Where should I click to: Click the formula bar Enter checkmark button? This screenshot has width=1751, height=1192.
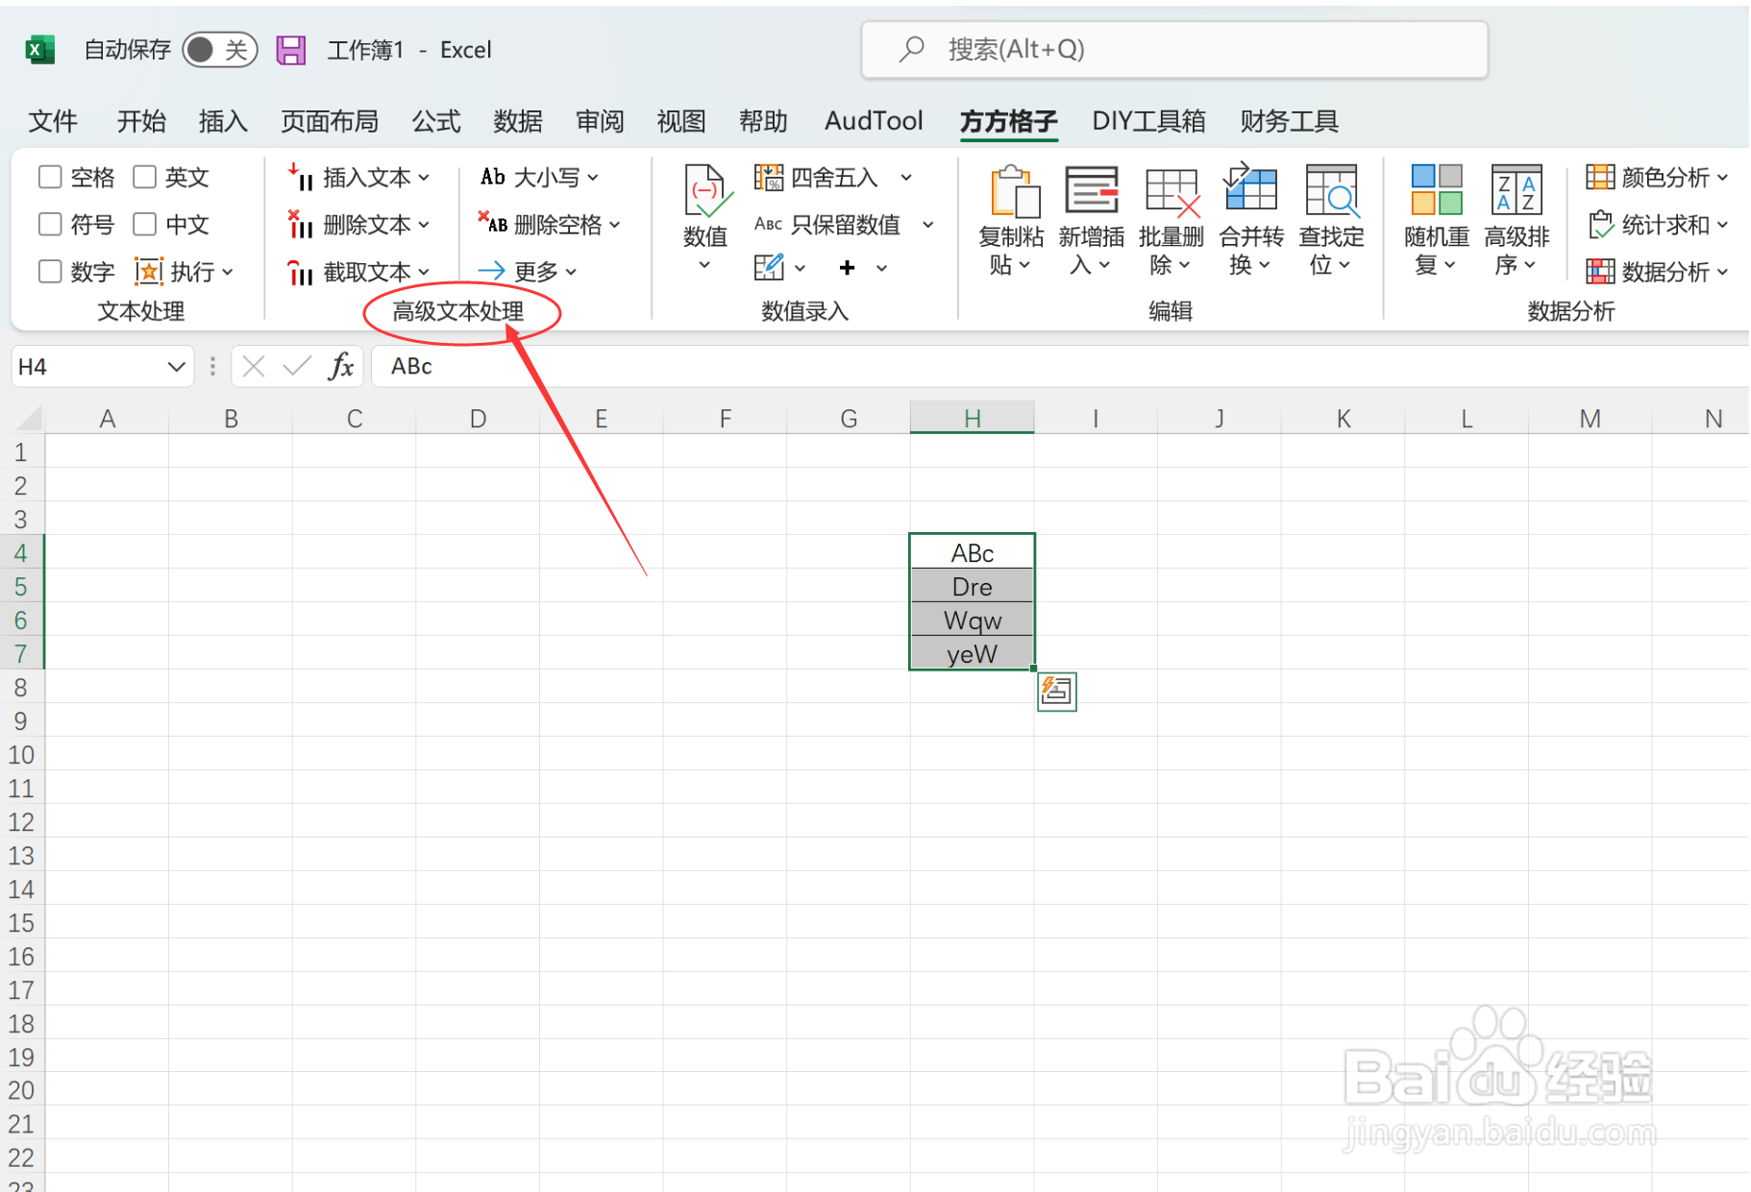point(297,366)
